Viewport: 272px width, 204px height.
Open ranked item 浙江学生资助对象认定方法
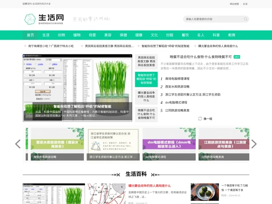[193, 94]
